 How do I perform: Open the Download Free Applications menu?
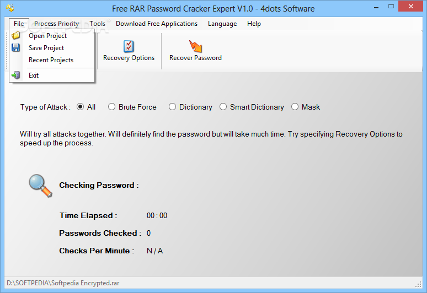point(157,24)
